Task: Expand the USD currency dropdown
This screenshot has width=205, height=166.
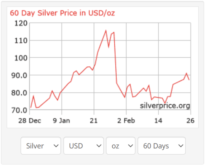Action: (83, 146)
